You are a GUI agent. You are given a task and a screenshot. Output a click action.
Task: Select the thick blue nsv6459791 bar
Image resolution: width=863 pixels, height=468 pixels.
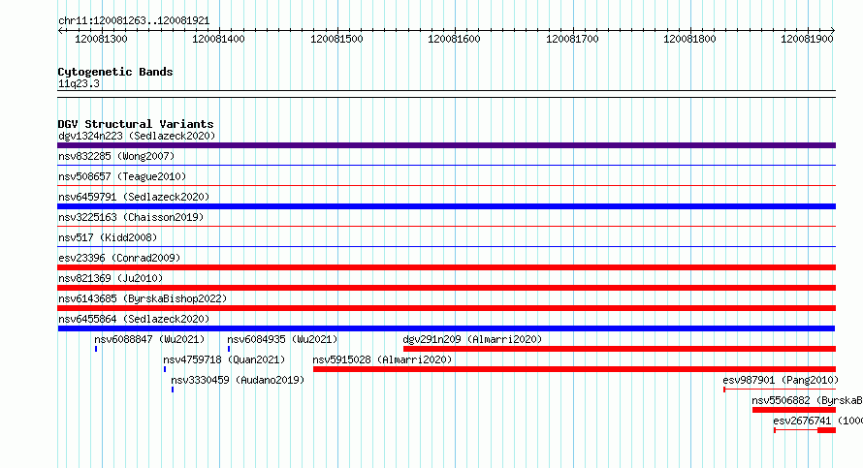[446, 206]
